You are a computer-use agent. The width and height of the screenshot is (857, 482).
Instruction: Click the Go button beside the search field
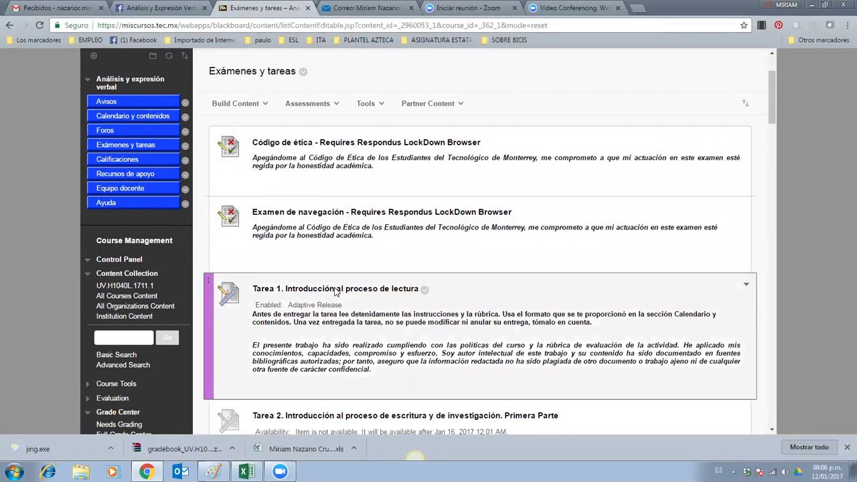(167, 338)
